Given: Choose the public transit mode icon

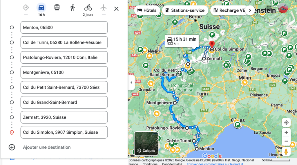Looking at the screenshot, I should [57, 8].
